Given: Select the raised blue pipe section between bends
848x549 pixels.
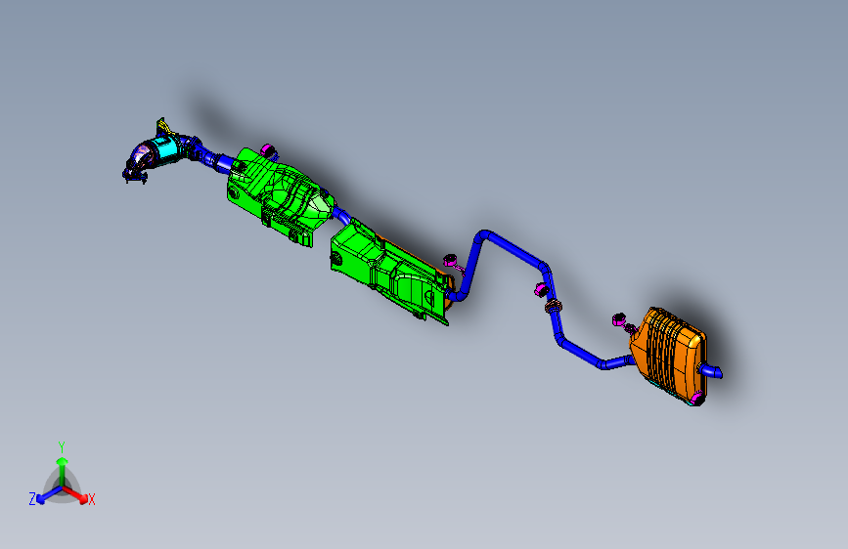Looking at the screenshot, I should tap(513, 249).
